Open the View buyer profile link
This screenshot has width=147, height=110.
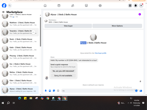tap(101, 53)
